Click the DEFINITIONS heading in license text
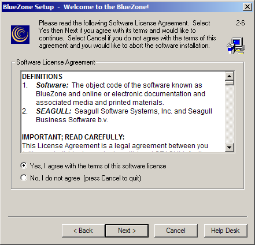Viewport: 255px width, 245px height. [x=42, y=77]
